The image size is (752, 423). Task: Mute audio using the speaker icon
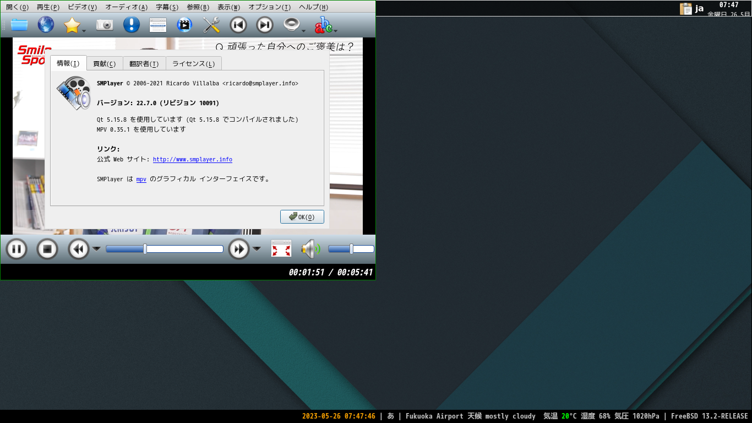pyautogui.click(x=310, y=249)
